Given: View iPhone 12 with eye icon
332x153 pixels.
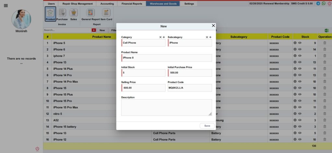Looking at the screenshot, I should click(x=300, y=139).
